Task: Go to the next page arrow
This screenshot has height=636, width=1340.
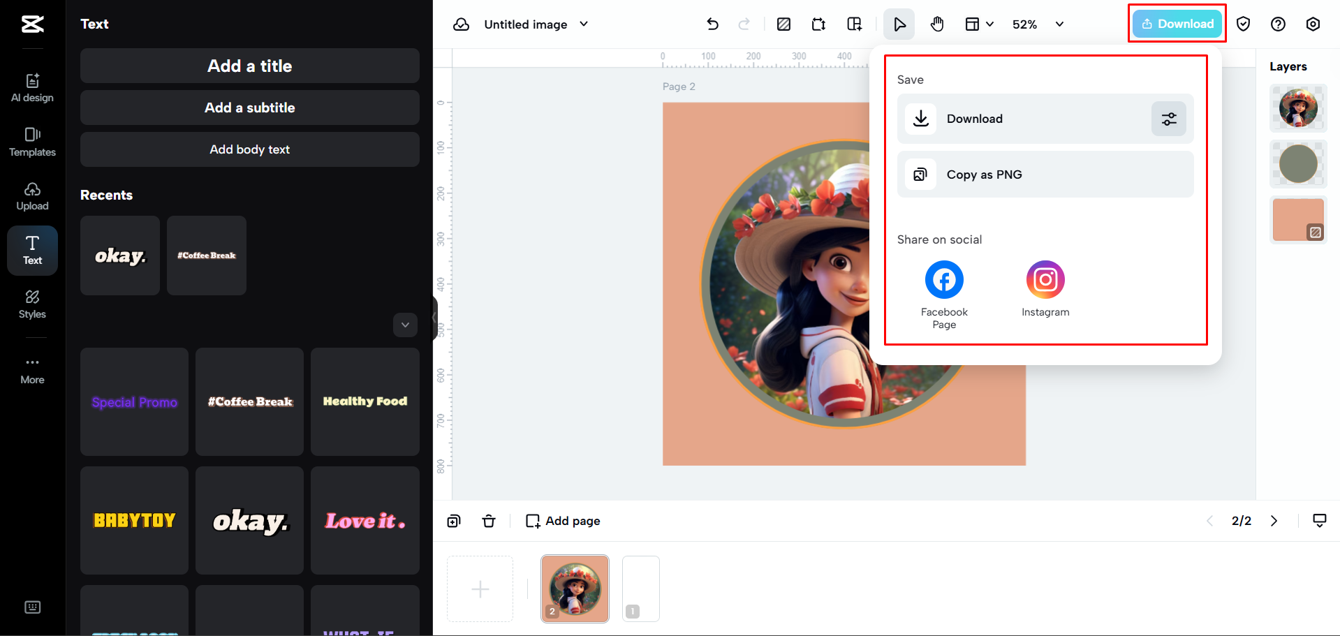Action: 1274,521
